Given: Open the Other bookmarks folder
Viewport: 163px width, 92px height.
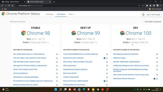Looking at the screenshot, I should [155, 9].
